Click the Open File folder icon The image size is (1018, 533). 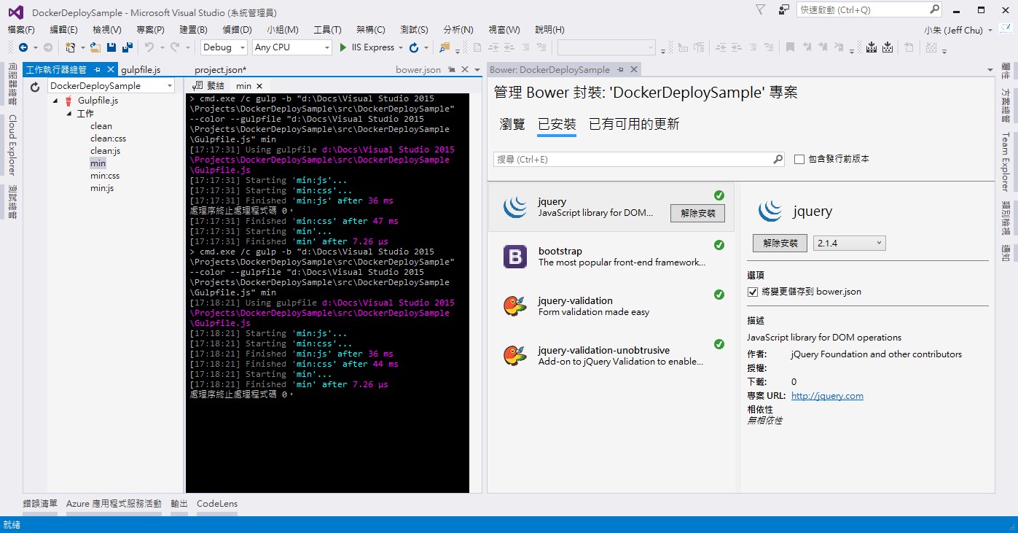coord(95,47)
